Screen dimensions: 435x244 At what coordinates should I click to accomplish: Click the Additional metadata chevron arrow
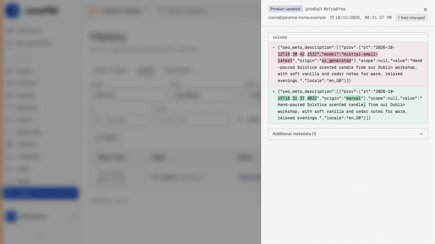[x=421, y=134]
